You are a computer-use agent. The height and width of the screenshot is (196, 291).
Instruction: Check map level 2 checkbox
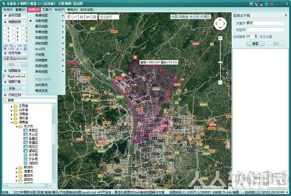pos(5,36)
